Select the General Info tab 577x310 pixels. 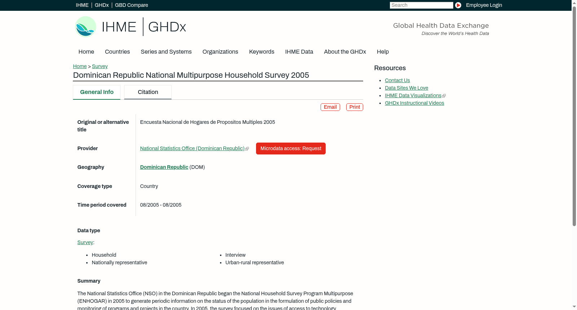coord(97,92)
